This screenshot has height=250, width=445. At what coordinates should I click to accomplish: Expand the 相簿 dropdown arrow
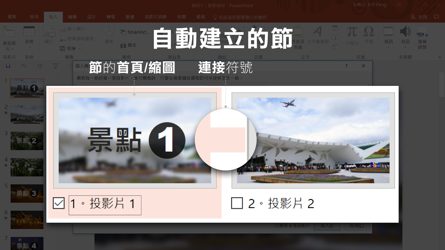tap(80, 49)
